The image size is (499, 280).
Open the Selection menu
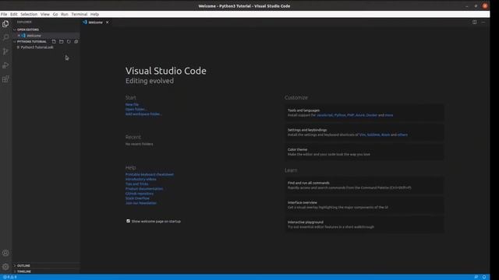click(29, 14)
